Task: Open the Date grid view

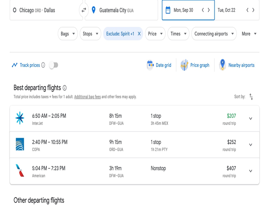Action: (159, 65)
